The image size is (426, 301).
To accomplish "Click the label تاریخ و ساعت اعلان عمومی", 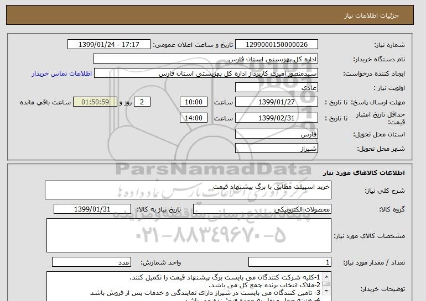I will 193,45.
